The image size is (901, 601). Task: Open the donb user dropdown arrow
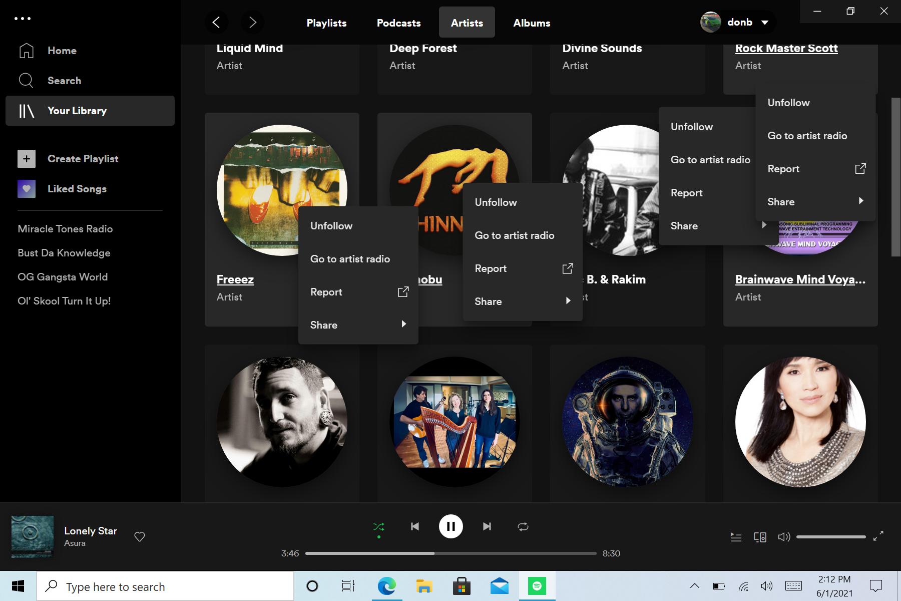(x=765, y=23)
